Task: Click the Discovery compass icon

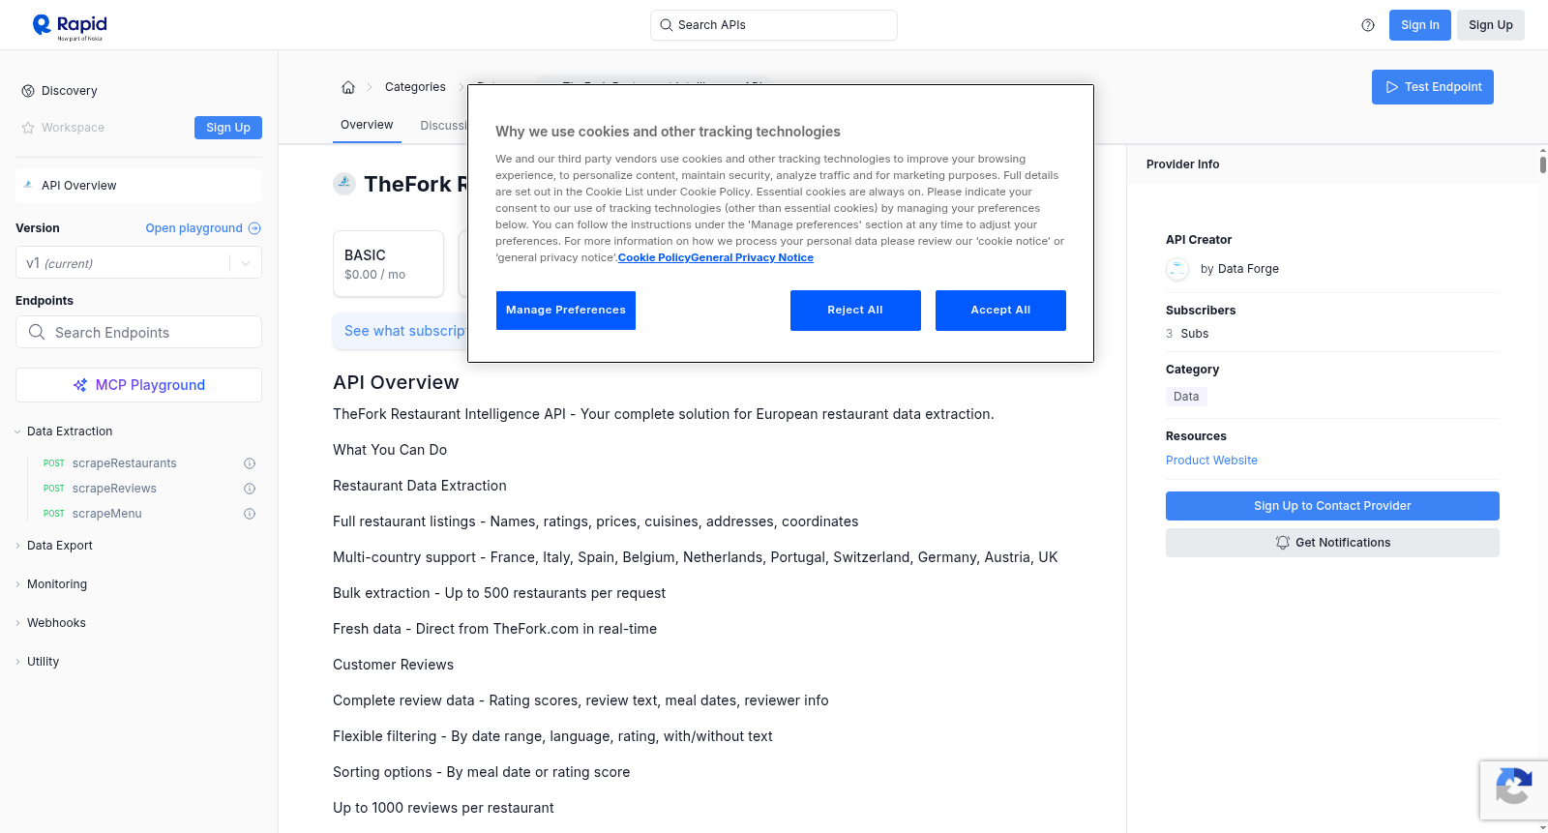Action: 28,91
